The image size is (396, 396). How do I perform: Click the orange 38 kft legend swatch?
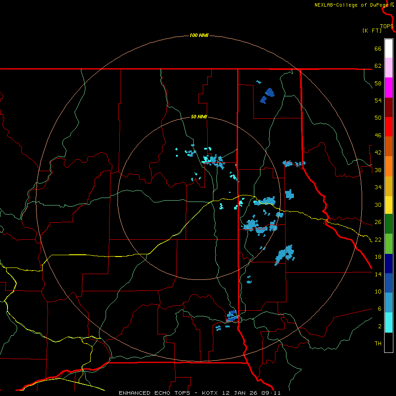point(389,166)
